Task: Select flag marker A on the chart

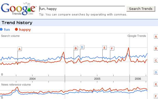Action: [x=20, y=49]
